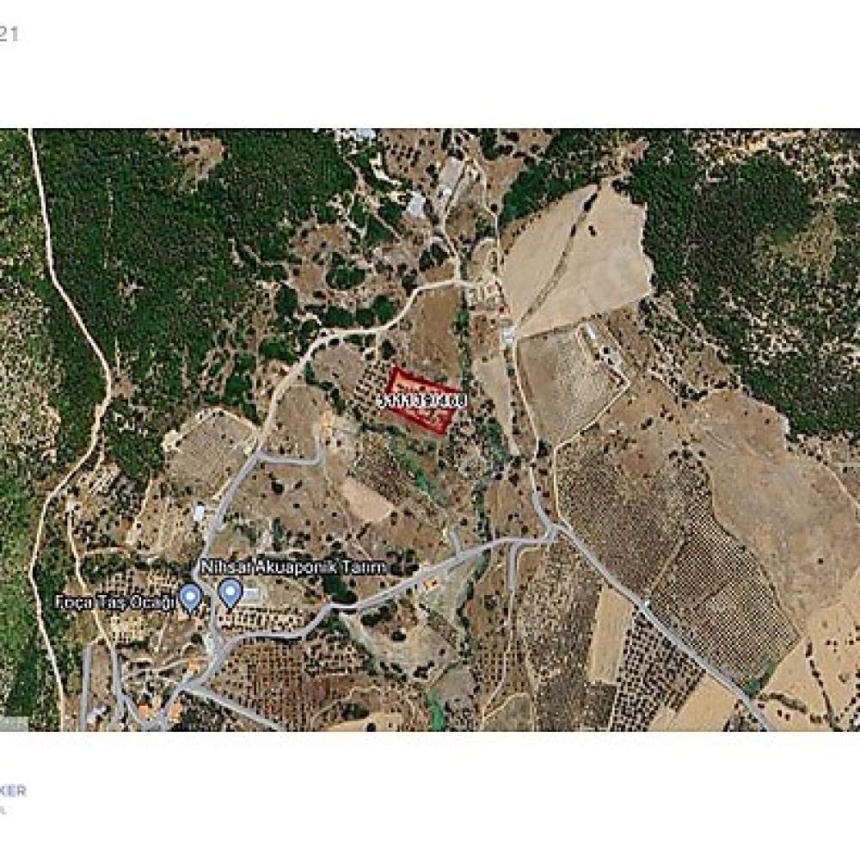Click the partial "KER" logo at bottom left
This screenshot has width=860, height=860.
pyautogui.click(x=12, y=790)
